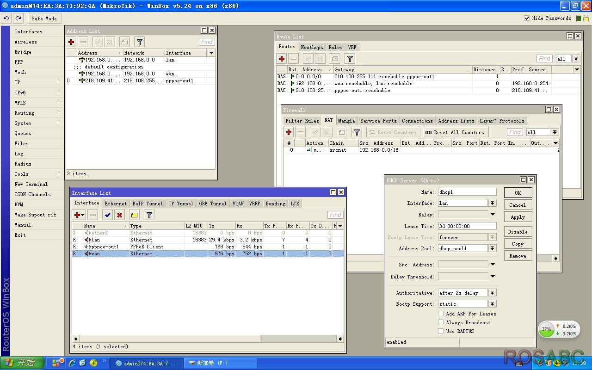
Task: Open the comment icon in Address List toolbar
Action: (x=124, y=42)
